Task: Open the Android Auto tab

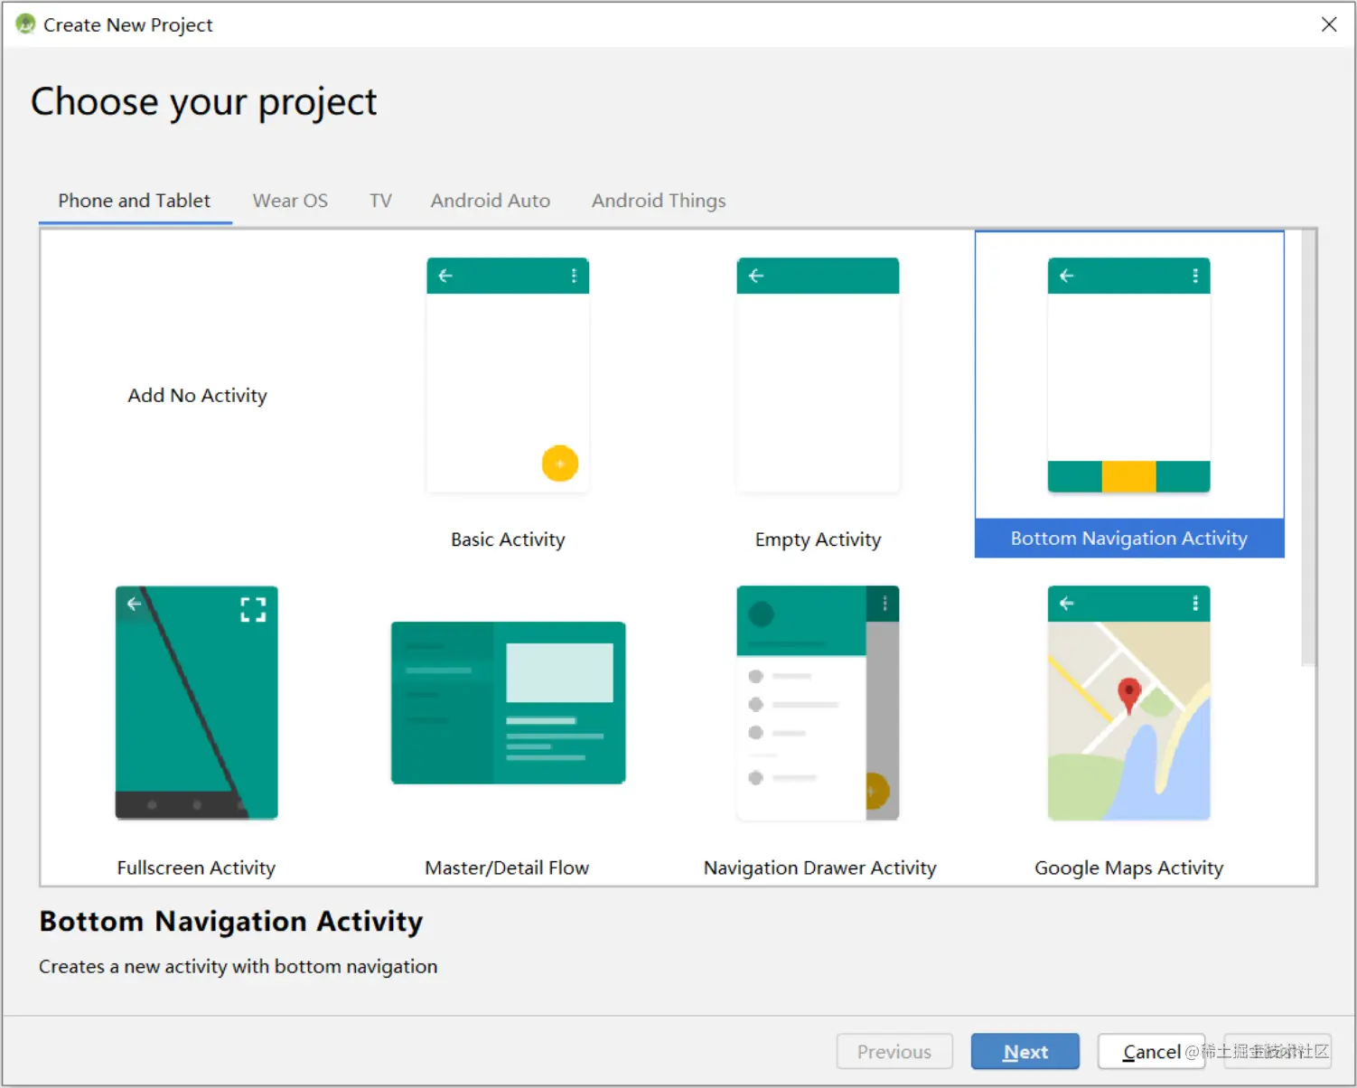Action: click(x=491, y=201)
